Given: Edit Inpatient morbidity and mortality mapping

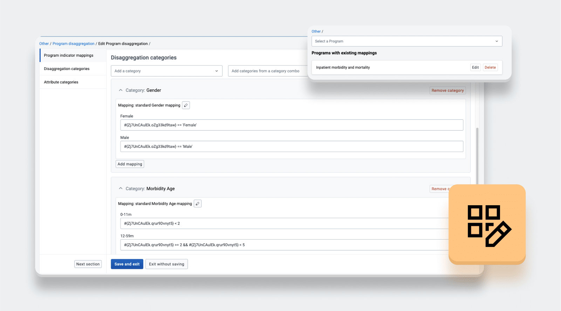Looking at the screenshot, I should click(475, 68).
